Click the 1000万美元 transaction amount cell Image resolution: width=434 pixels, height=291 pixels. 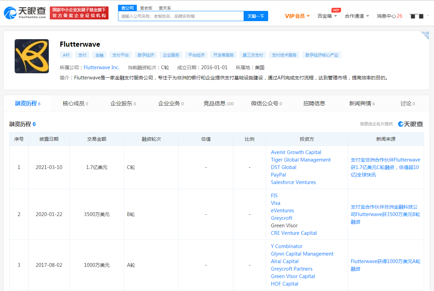click(x=97, y=265)
